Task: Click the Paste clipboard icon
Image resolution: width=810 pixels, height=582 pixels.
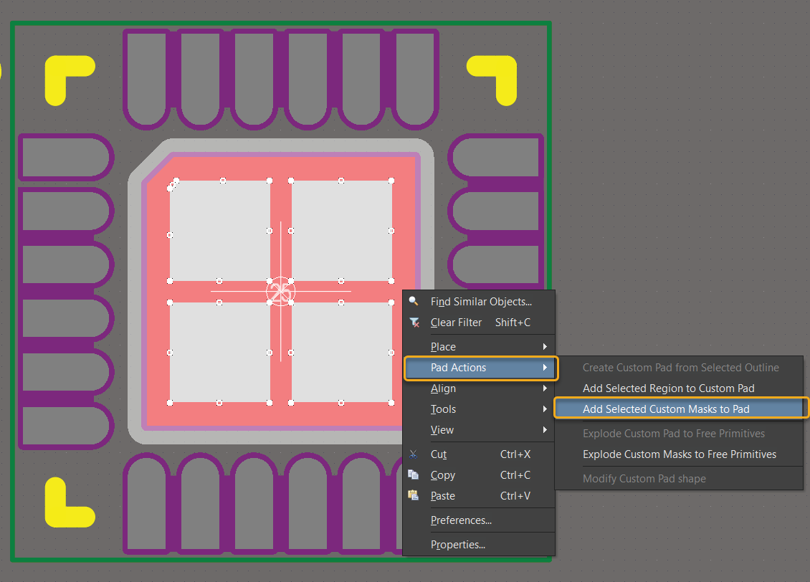Action: click(414, 495)
